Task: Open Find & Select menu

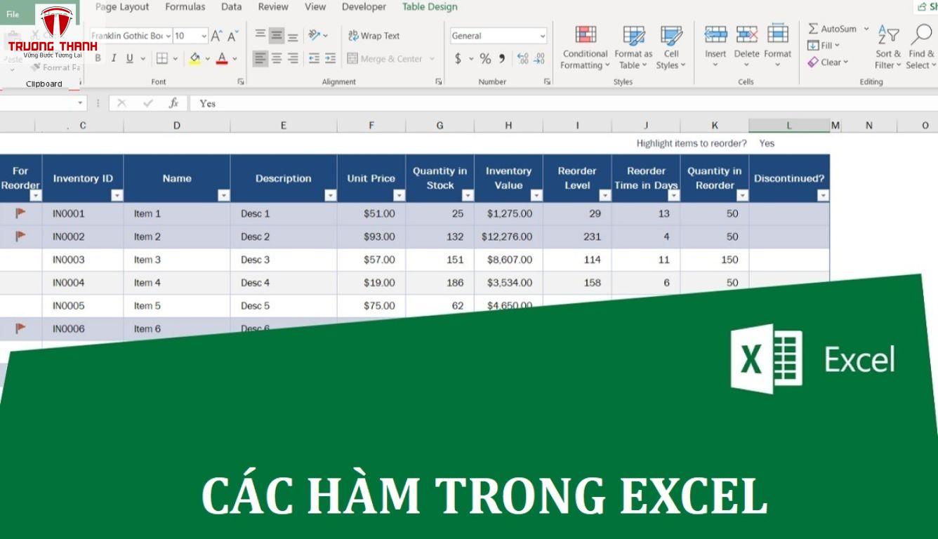Action: click(921, 48)
